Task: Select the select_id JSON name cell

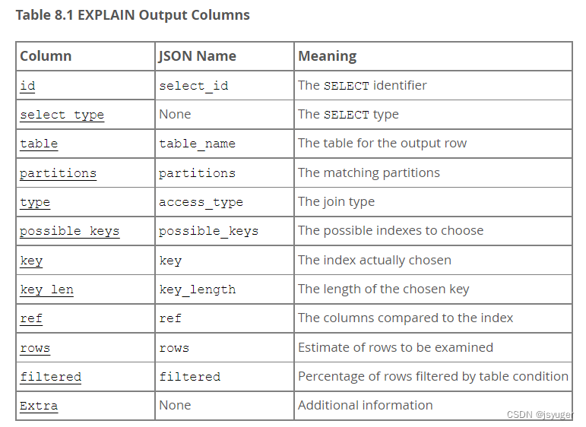Action: point(225,86)
